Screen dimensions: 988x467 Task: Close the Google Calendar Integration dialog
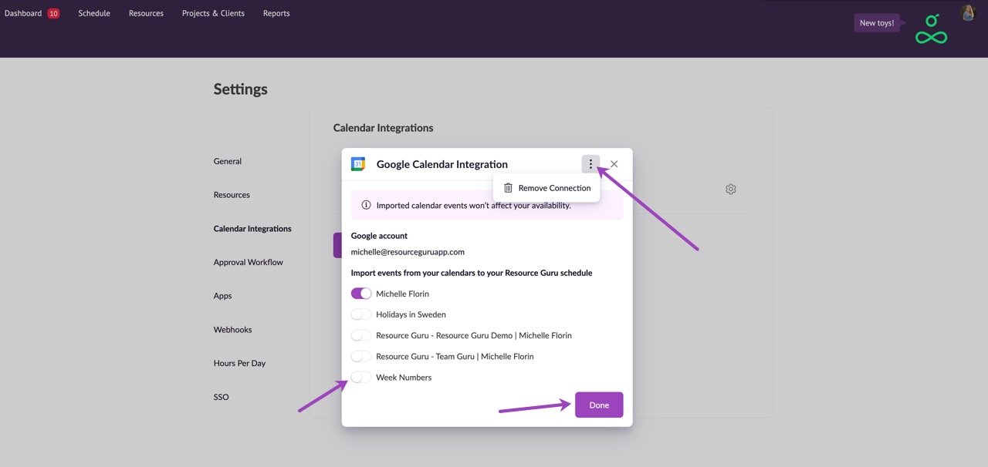(x=614, y=164)
